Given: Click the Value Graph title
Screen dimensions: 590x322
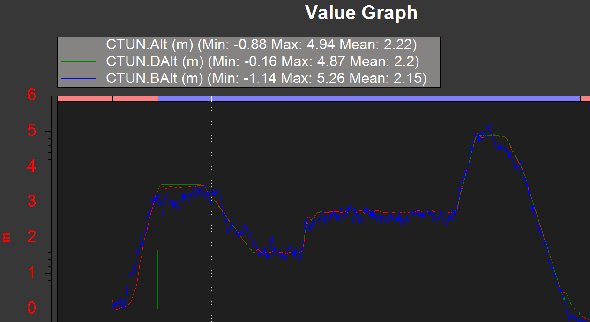Looking at the screenshot, I should [x=361, y=12].
